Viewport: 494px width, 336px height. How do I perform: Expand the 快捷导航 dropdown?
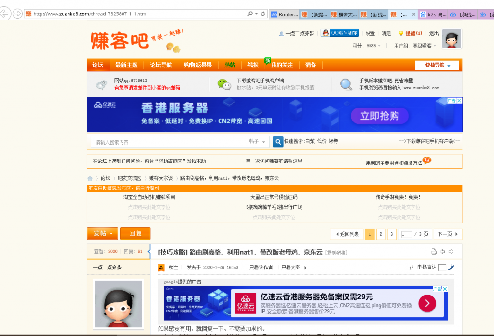(437, 65)
